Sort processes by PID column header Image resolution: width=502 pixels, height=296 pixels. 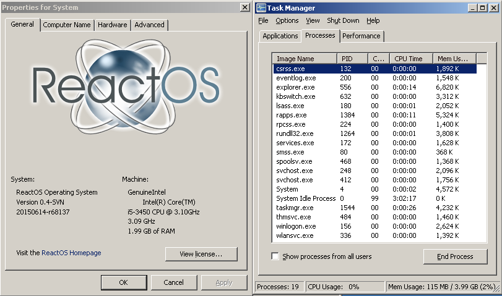352,59
